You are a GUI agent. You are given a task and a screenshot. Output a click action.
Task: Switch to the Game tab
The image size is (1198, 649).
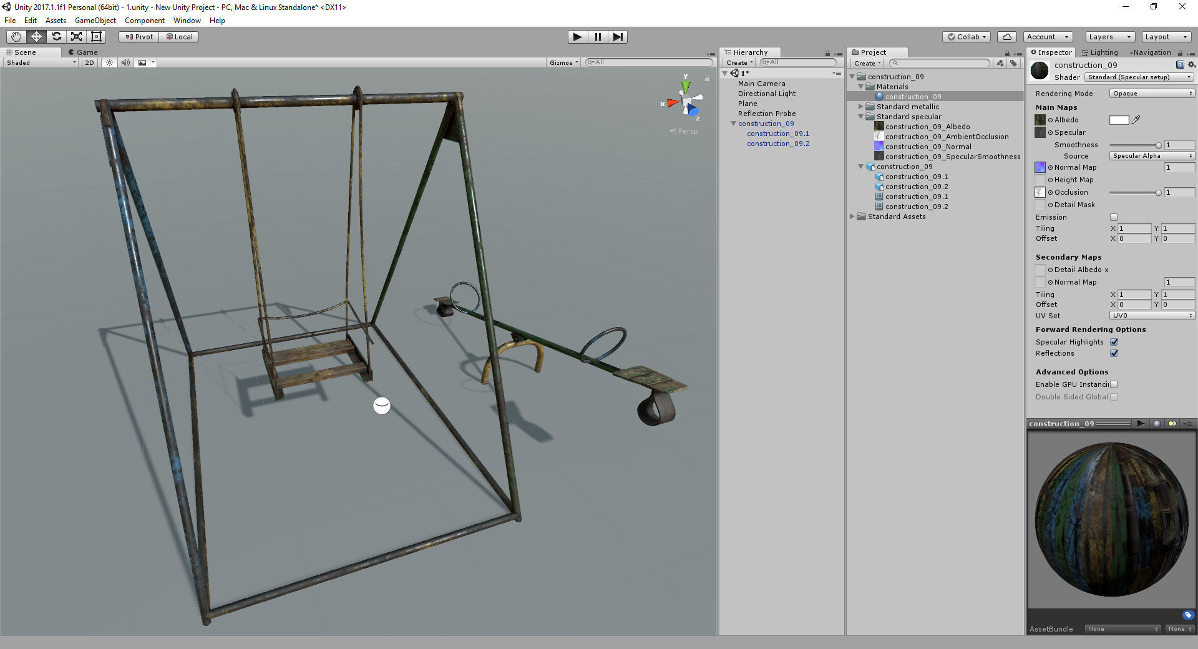click(x=83, y=52)
